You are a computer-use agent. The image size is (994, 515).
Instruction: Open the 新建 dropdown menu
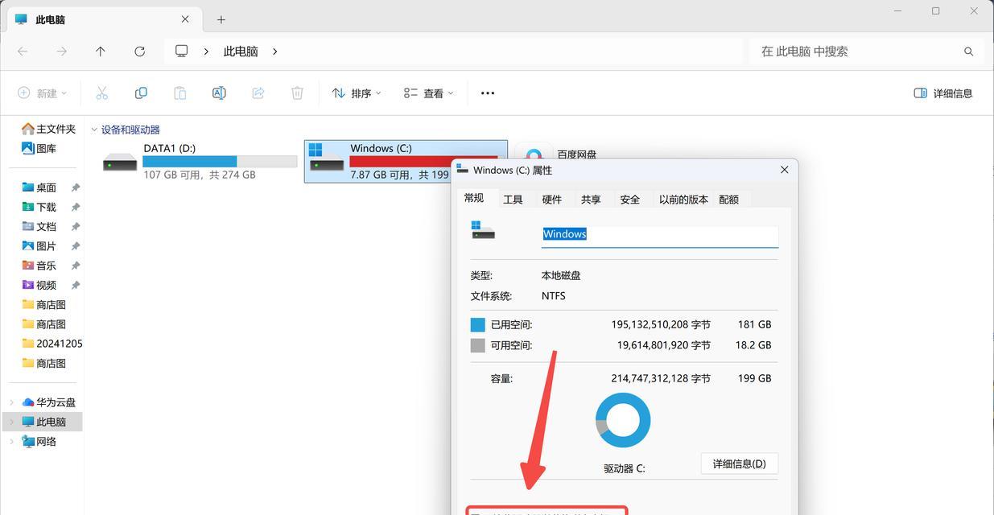(x=42, y=93)
